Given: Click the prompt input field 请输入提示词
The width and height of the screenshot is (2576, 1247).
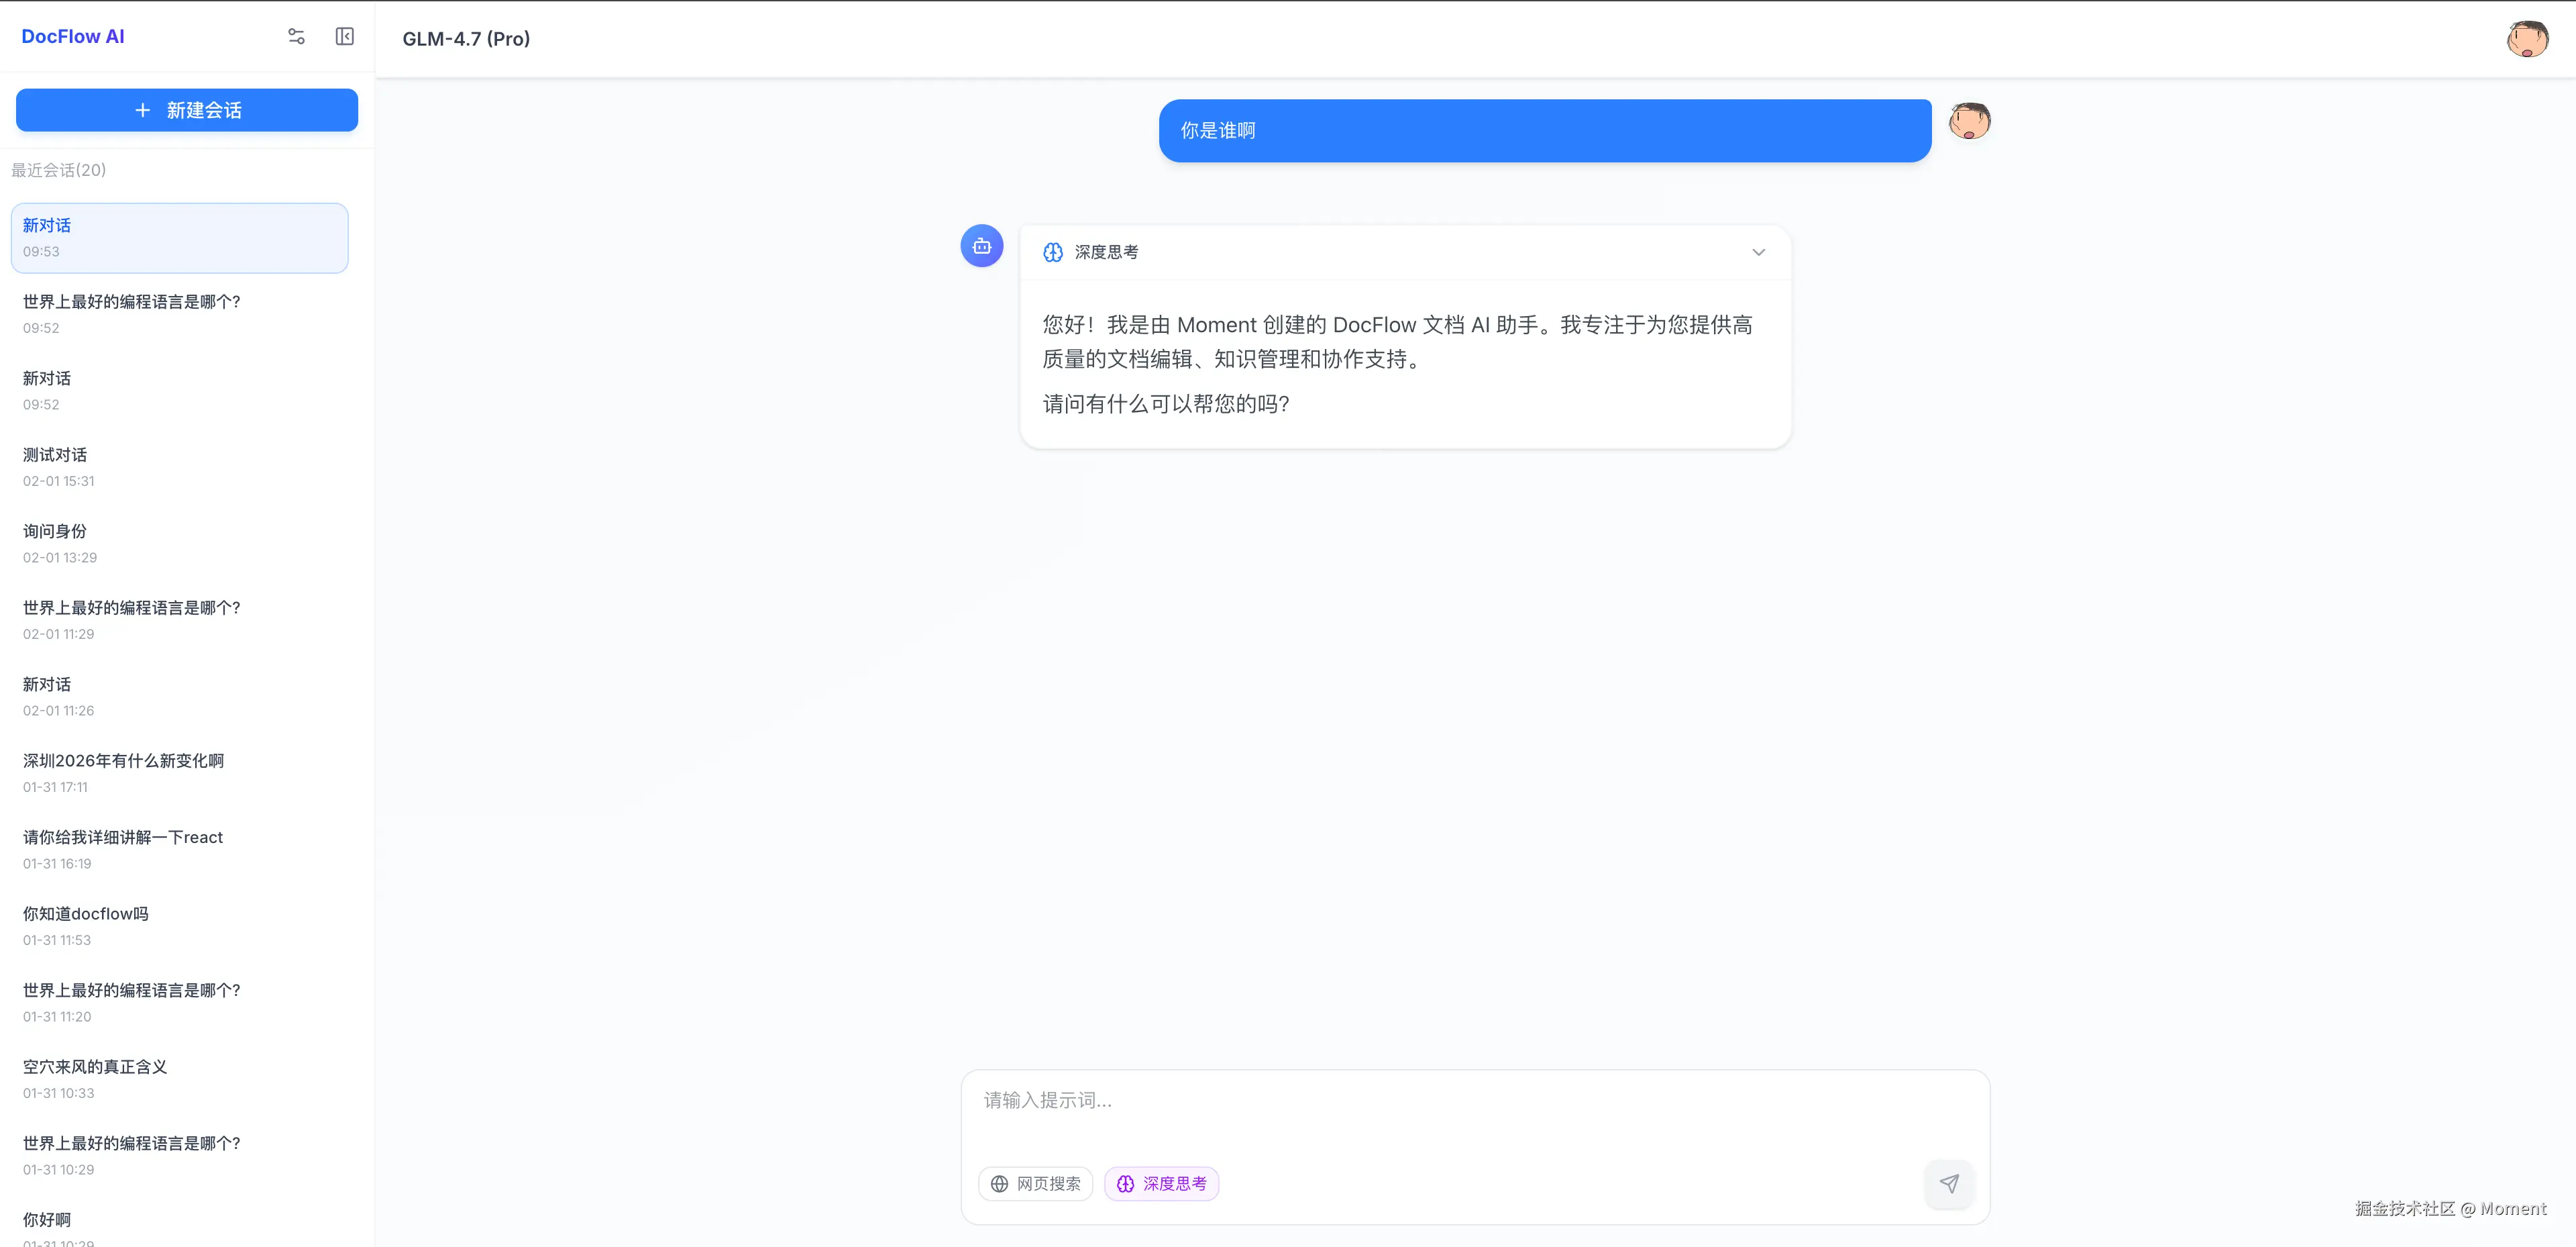Looking at the screenshot, I should coord(1400,1101).
